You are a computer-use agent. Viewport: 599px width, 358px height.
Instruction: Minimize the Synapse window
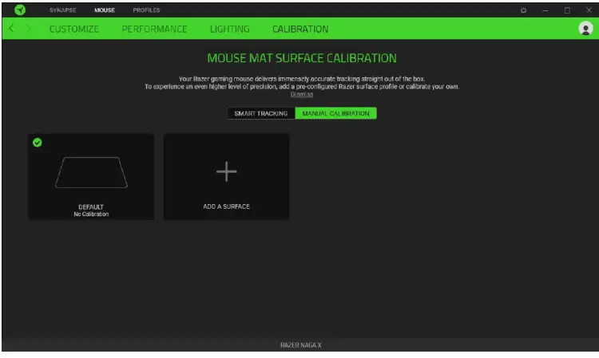pyautogui.click(x=545, y=10)
